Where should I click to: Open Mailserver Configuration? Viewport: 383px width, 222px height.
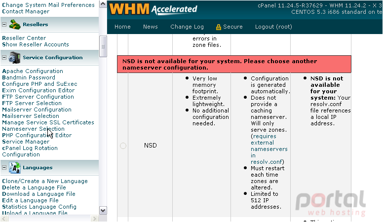(37, 110)
